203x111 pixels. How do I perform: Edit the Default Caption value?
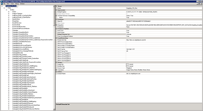pos(164,12)
